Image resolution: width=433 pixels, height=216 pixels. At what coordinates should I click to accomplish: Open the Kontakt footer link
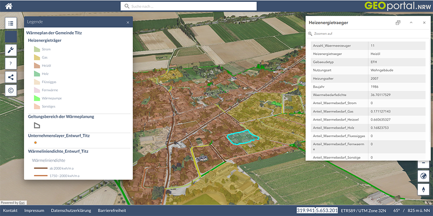tap(10, 210)
